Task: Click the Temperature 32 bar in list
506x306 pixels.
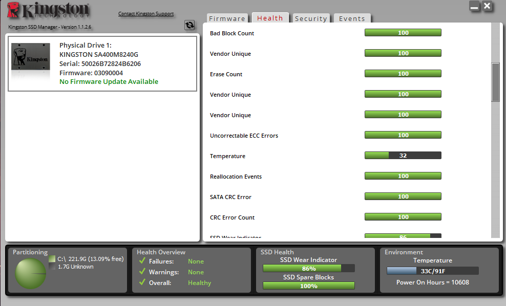Action: coord(403,156)
